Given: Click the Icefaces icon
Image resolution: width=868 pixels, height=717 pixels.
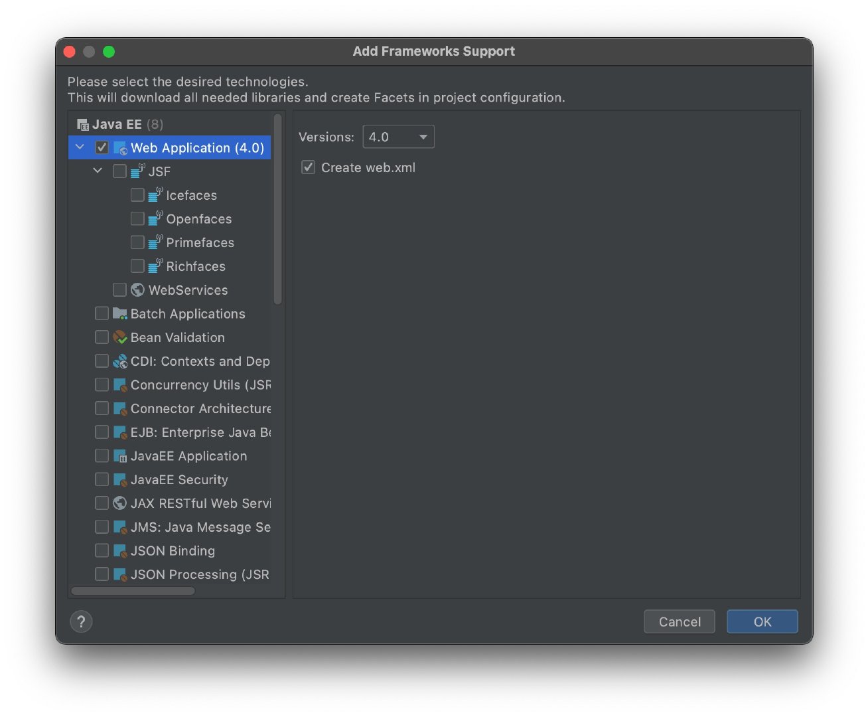Looking at the screenshot, I should click(x=155, y=195).
